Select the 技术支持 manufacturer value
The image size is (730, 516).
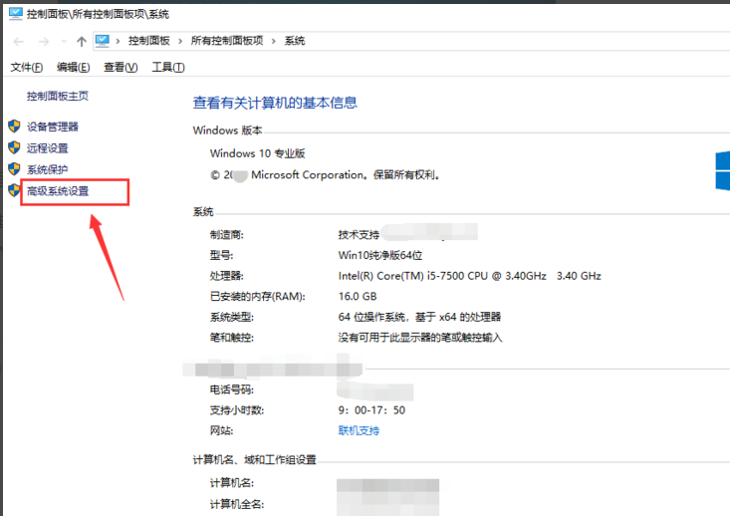359,235
